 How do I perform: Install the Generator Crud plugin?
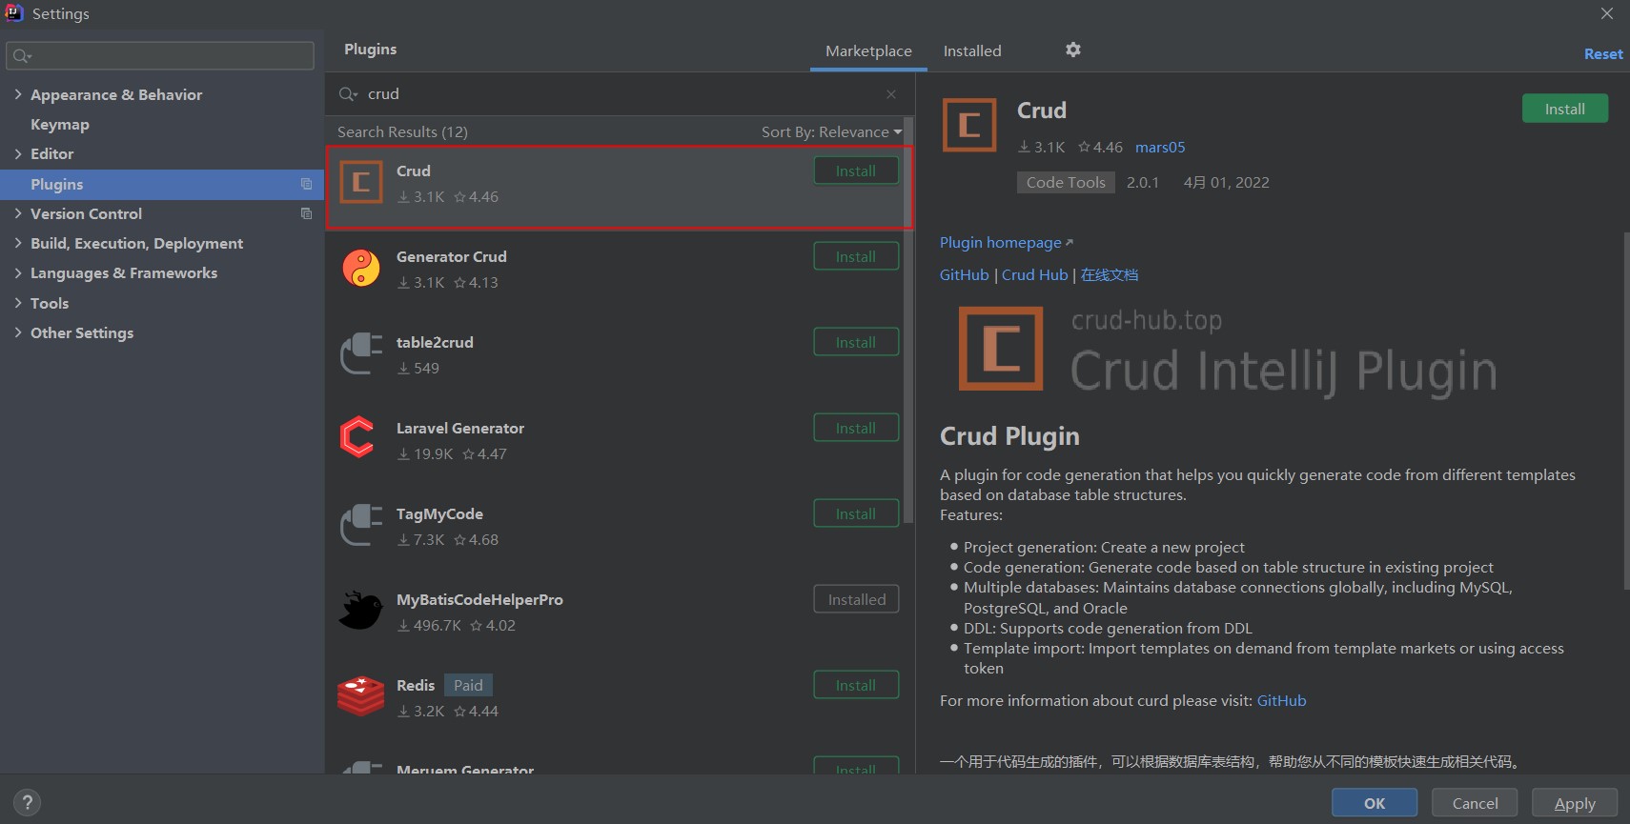pyautogui.click(x=856, y=256)
